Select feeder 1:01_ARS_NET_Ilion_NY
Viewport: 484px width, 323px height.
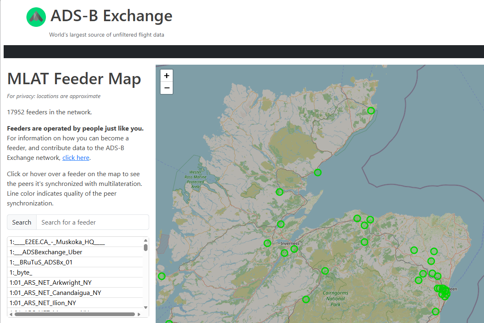[75, 303]
